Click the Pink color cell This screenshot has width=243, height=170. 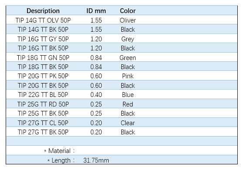pos(128,76)
